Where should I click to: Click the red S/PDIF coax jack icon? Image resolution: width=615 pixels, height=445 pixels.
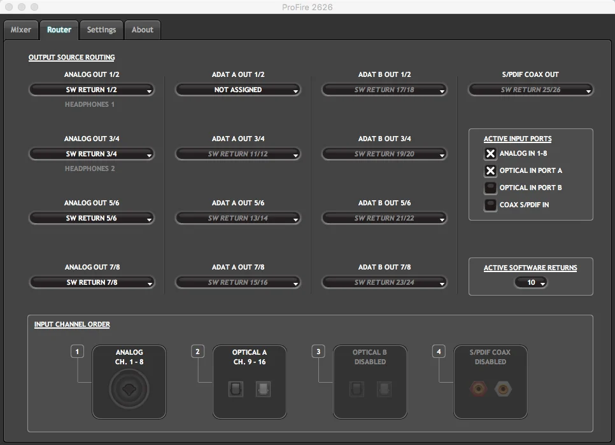pos(478,389)
